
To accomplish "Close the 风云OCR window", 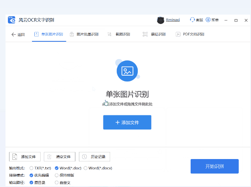I will pos(246,20).
